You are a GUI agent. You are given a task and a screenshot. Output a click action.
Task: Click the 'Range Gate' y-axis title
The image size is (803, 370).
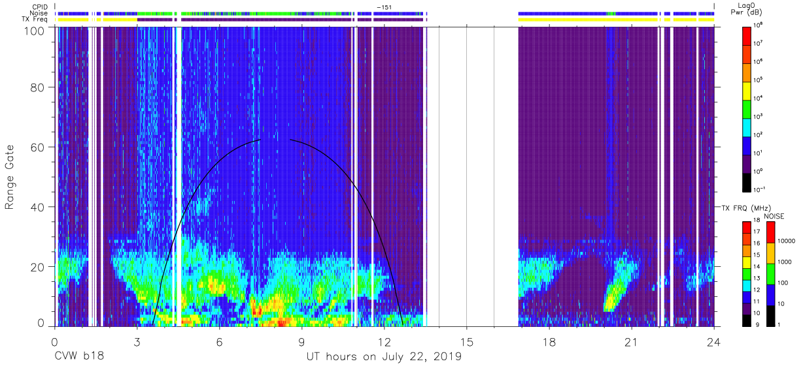tap(11, 177)
